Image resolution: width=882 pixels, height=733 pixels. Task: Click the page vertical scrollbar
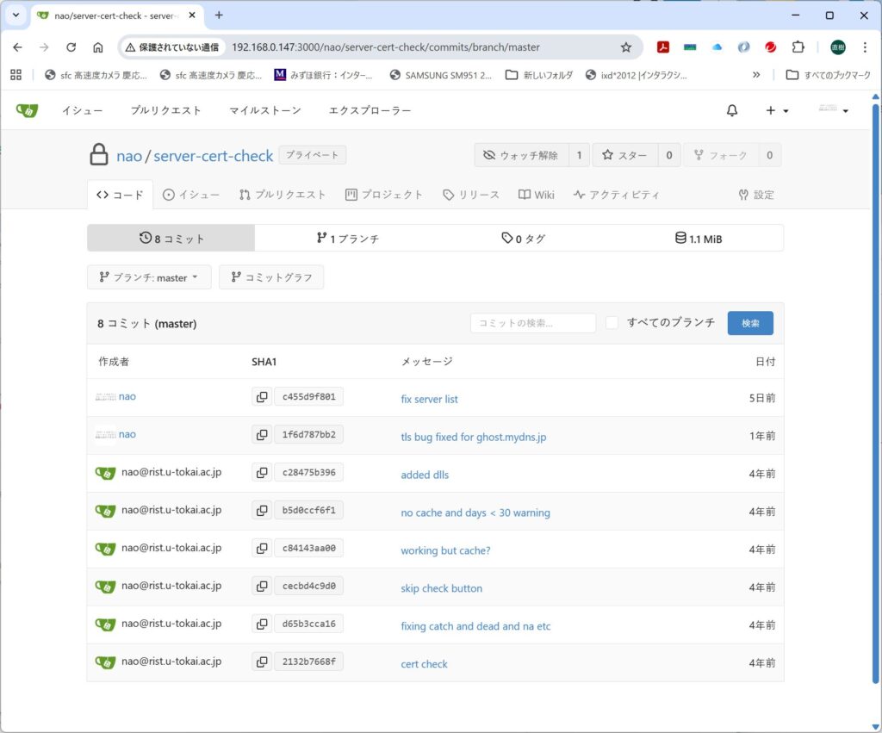pos(876,388)
